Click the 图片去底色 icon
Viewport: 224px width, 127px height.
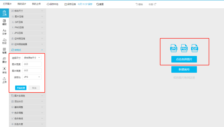12,96
